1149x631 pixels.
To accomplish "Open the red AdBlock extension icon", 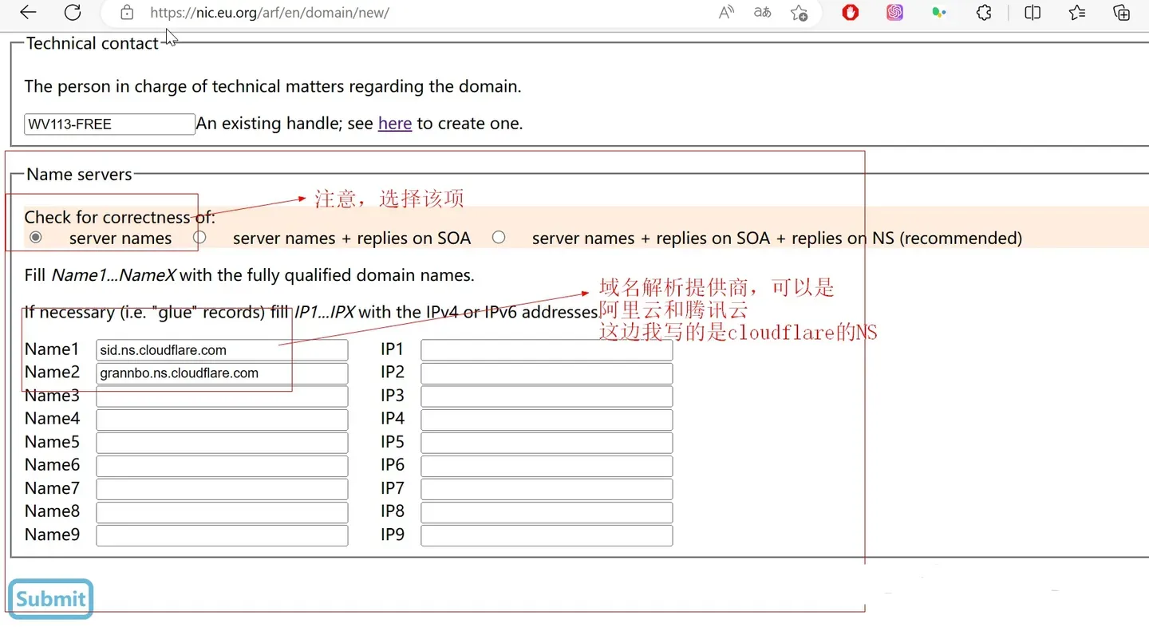I will coord(851,13).
